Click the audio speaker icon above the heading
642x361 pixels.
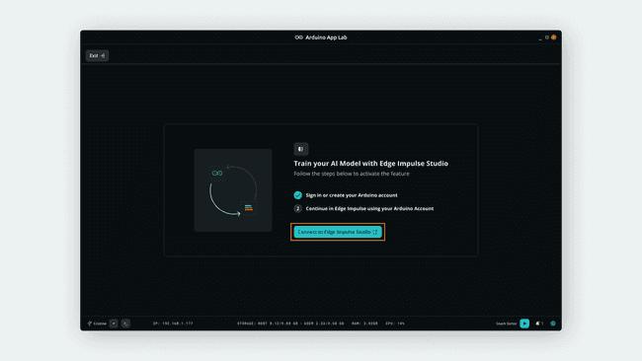[x=301, y=149]
